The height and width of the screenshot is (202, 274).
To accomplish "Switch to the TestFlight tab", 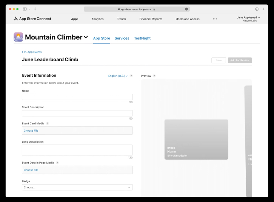I will tap(142, 38).
